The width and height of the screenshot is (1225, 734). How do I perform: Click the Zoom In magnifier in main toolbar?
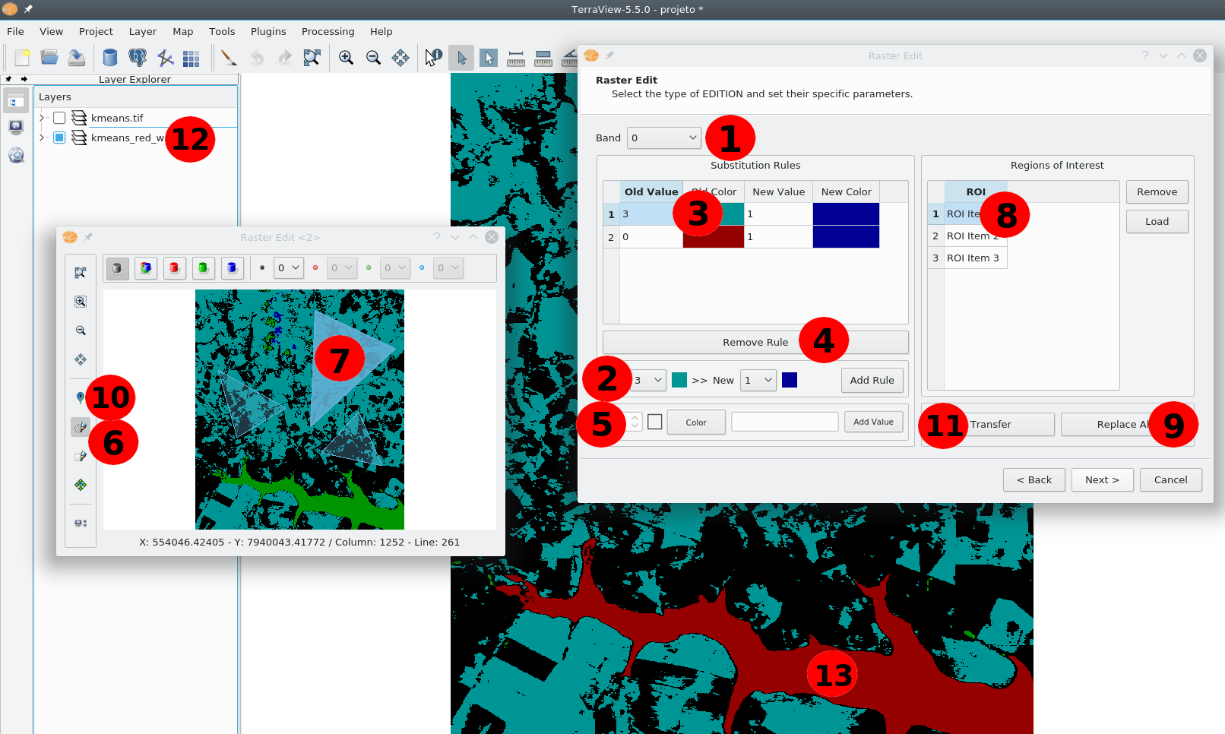(346, 58)
